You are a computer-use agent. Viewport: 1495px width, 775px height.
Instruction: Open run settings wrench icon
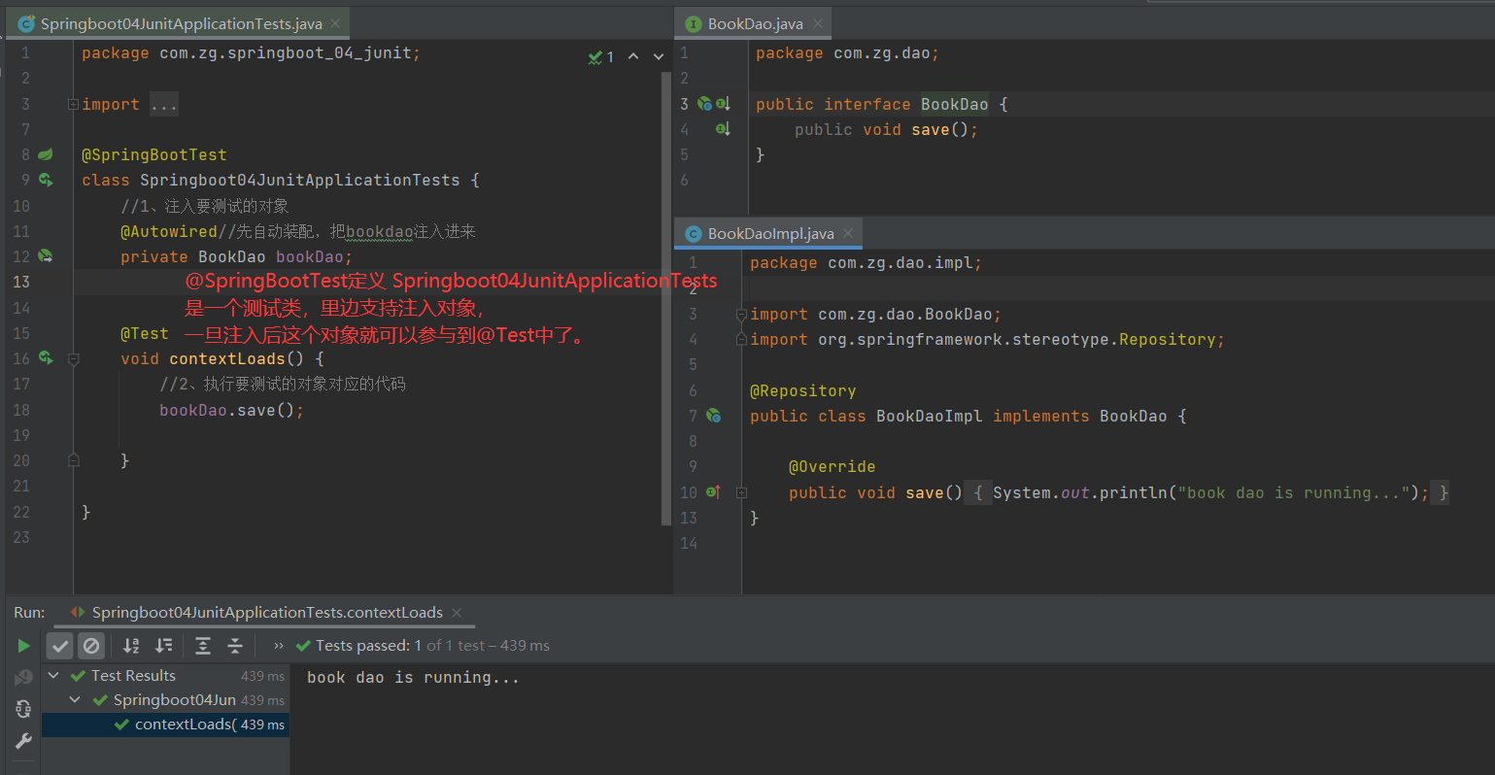pyautogui.click(x=23, y=741)
